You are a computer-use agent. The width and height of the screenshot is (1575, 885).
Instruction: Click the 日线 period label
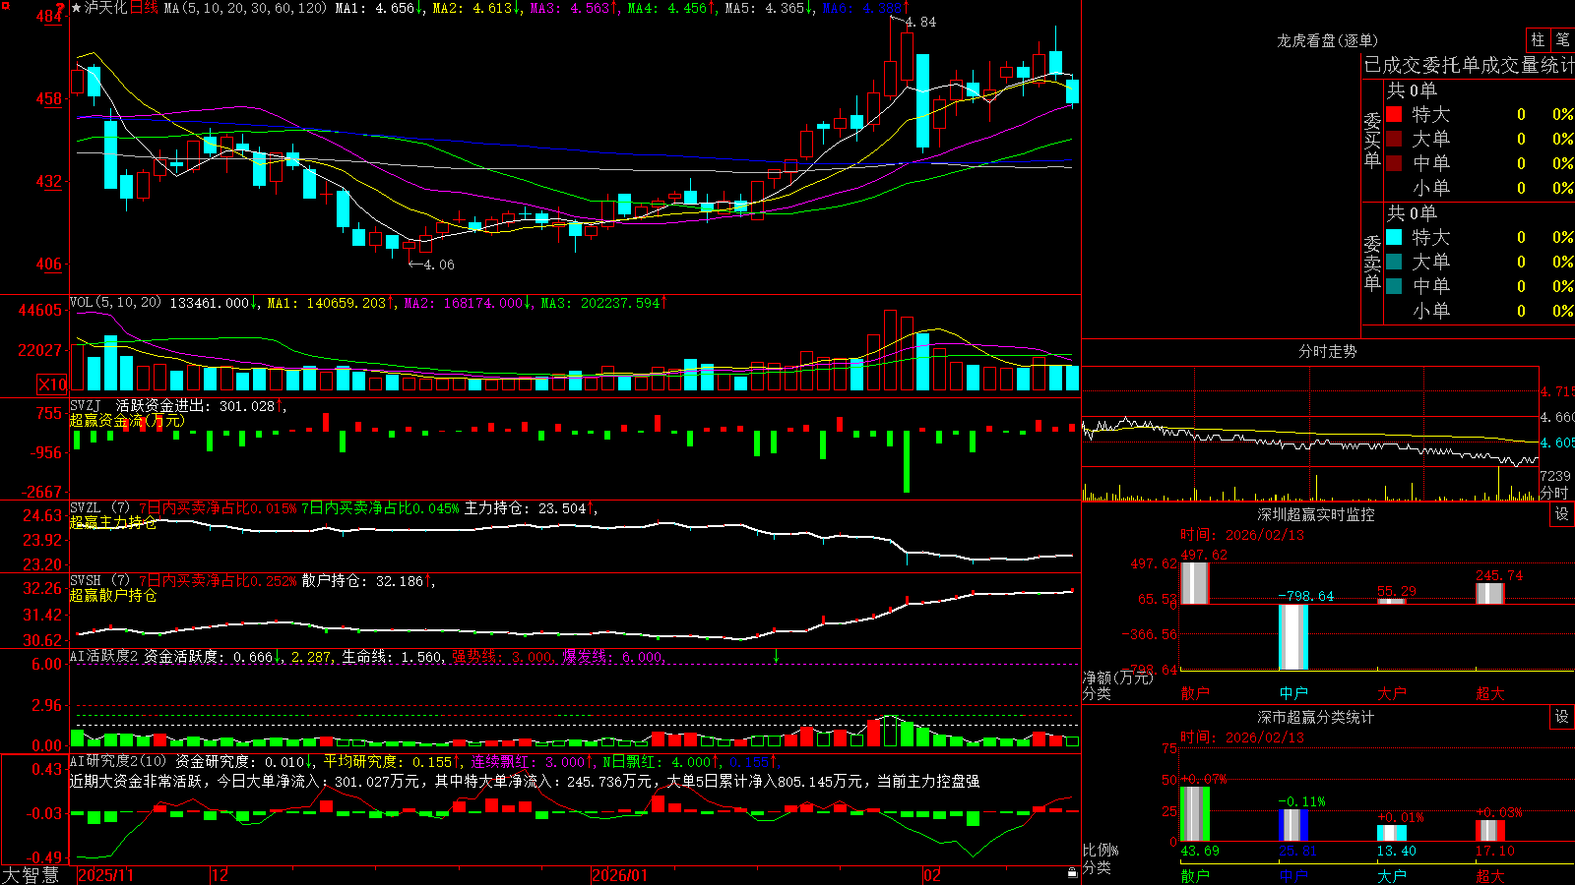coord(144,8)
